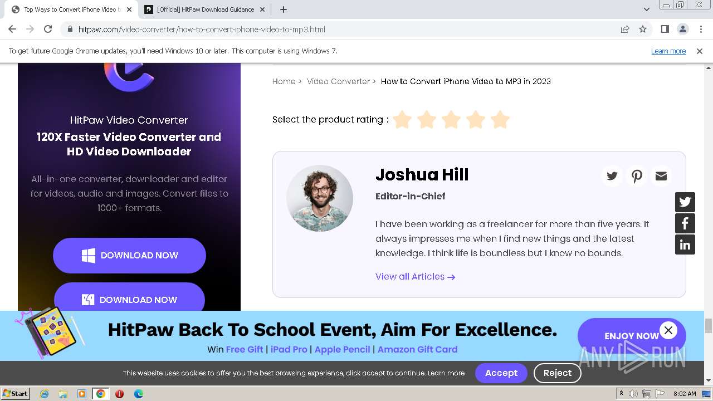
Task: Close the Back To School banner
Action: (668, 330)
